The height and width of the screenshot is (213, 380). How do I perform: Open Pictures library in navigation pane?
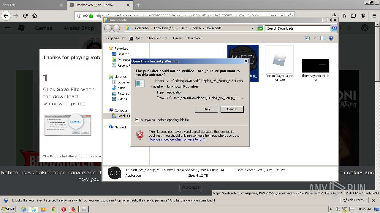pyautogui.click(x=123, y=93)
